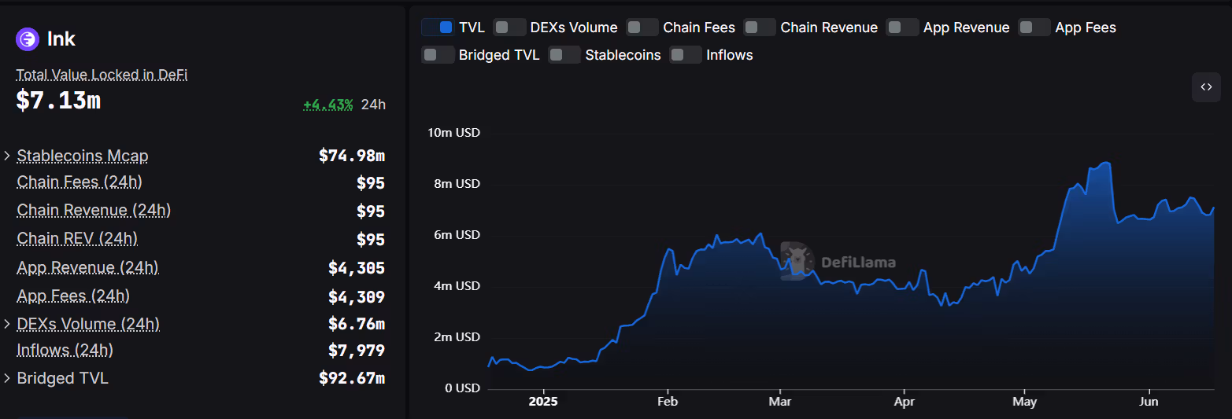Click Total Value Locked in DeFi label

click(102, 75)
